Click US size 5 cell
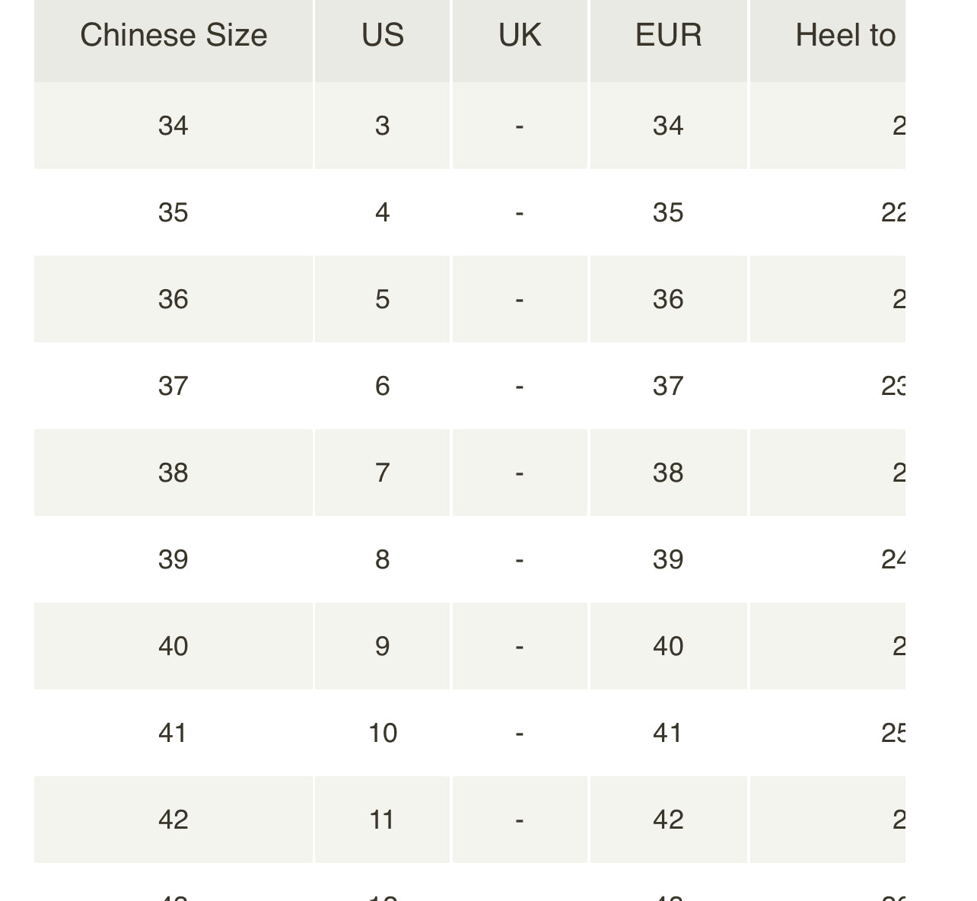Image resolution: width=977 pixels, height=901 pixels. pyautogui.click(x=382, y=299)
